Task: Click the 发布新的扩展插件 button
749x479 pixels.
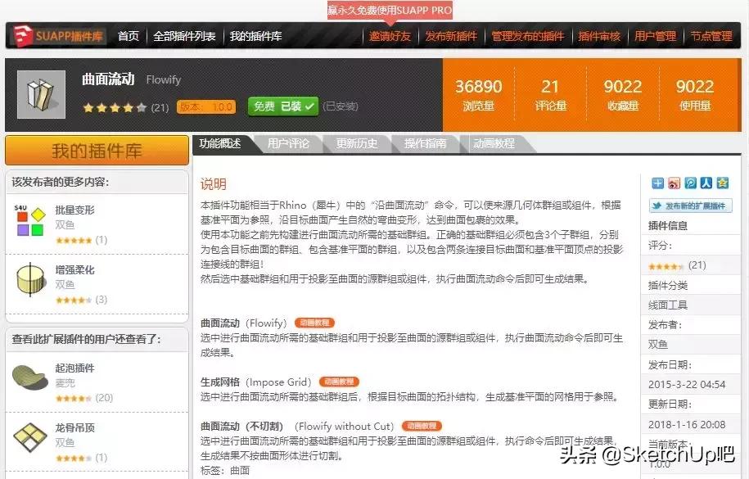Action: (x=690, y=206)
